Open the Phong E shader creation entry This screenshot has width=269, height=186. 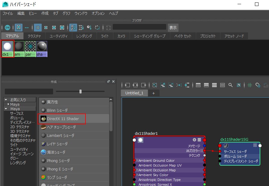(x=60, y=169)
